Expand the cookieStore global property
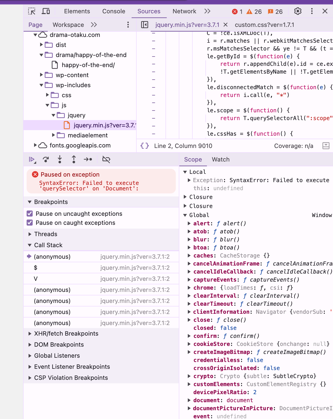This screenshot has width=333, height=419. [189, 344]
